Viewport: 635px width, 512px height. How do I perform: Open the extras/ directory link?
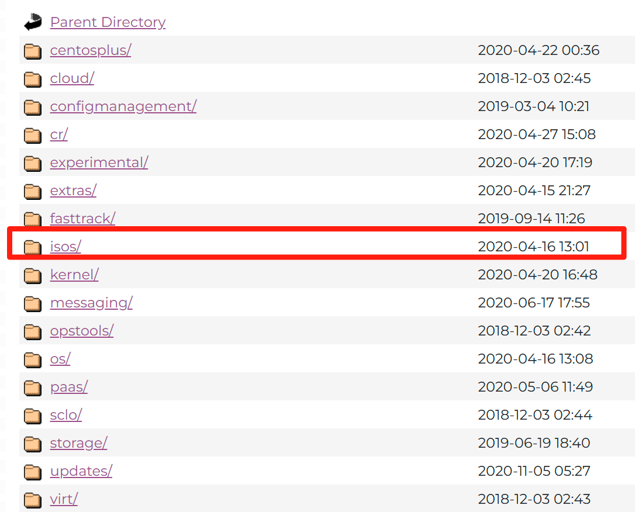tap(73, 191)
